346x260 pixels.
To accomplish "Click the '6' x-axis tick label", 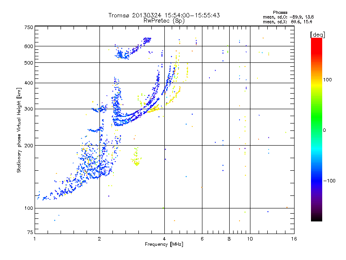I will click(x=202, y=239).
